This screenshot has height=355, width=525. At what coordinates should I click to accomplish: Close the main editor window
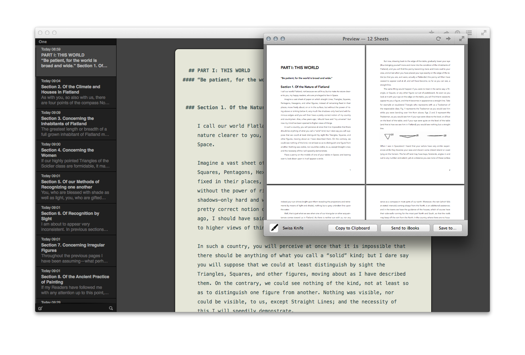coord(40,33)
